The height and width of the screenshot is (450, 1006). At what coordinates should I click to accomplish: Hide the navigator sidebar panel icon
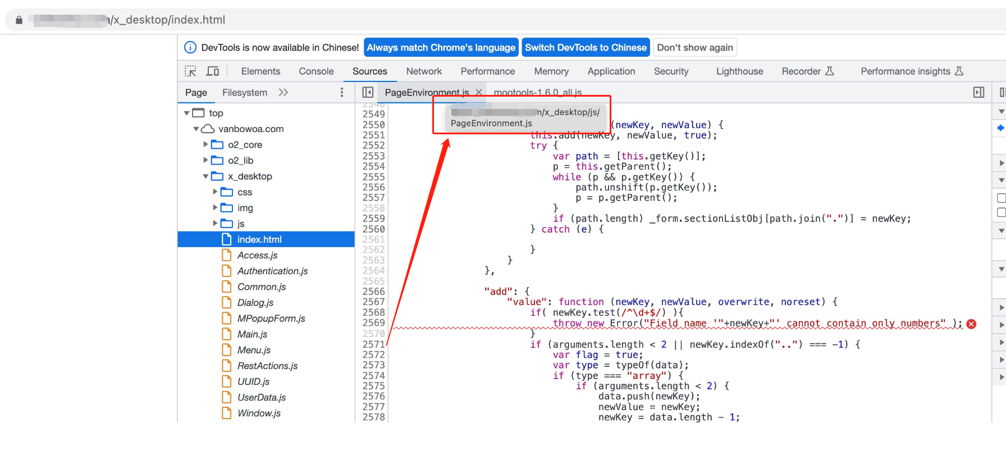(x=368, y=93)
